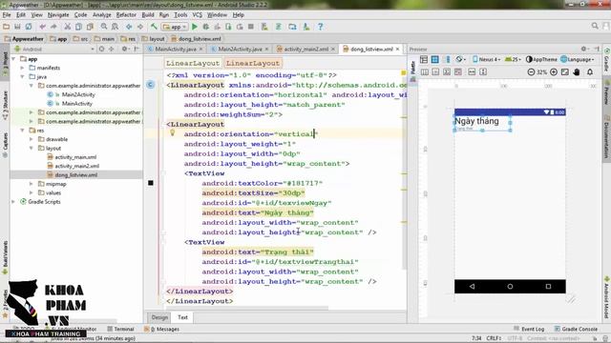
Task: Open the Preview panel settings gear
Action: [583, 49]
